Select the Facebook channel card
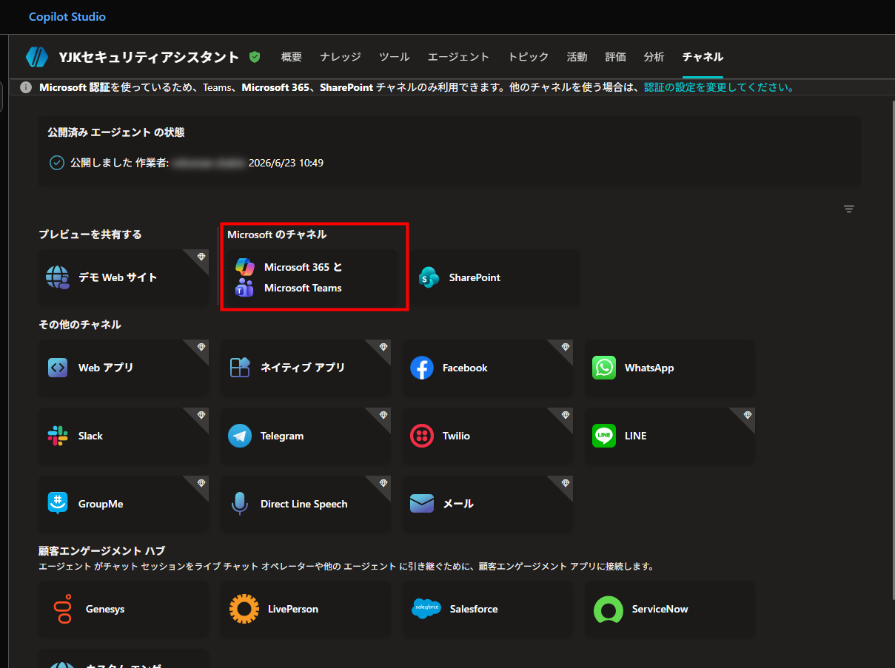This screenshot has width=895, height=668. tap(488, 368)
